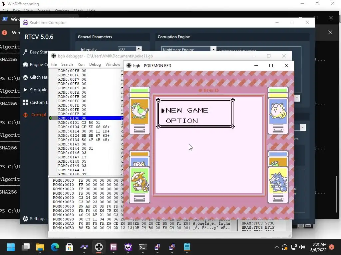
Task: Launch Microsoft Edge from the taskbar
Action: click(55, 247)
